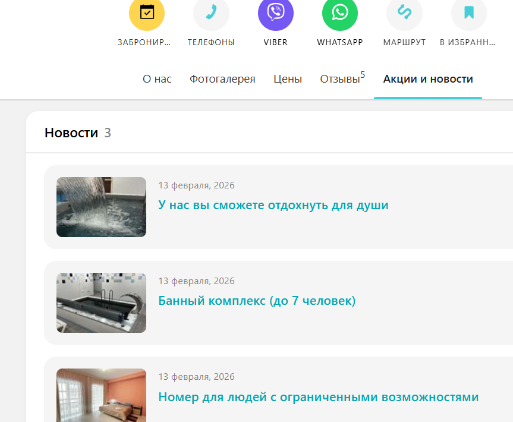
Task: Open the route (Маршрут) icon
Action: [404, 13]
